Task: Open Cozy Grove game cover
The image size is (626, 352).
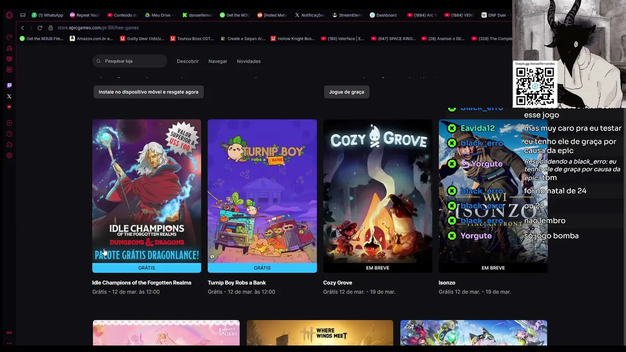Action: click(378, 191)
